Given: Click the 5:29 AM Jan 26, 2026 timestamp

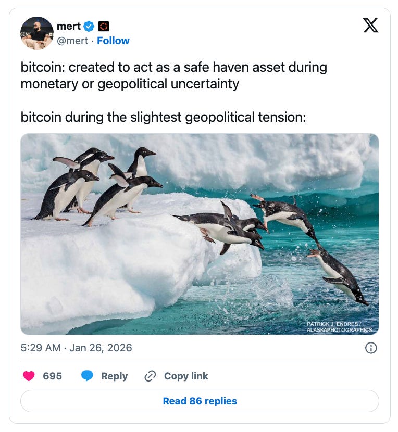Looking at the screenshot, I should 77,348.
